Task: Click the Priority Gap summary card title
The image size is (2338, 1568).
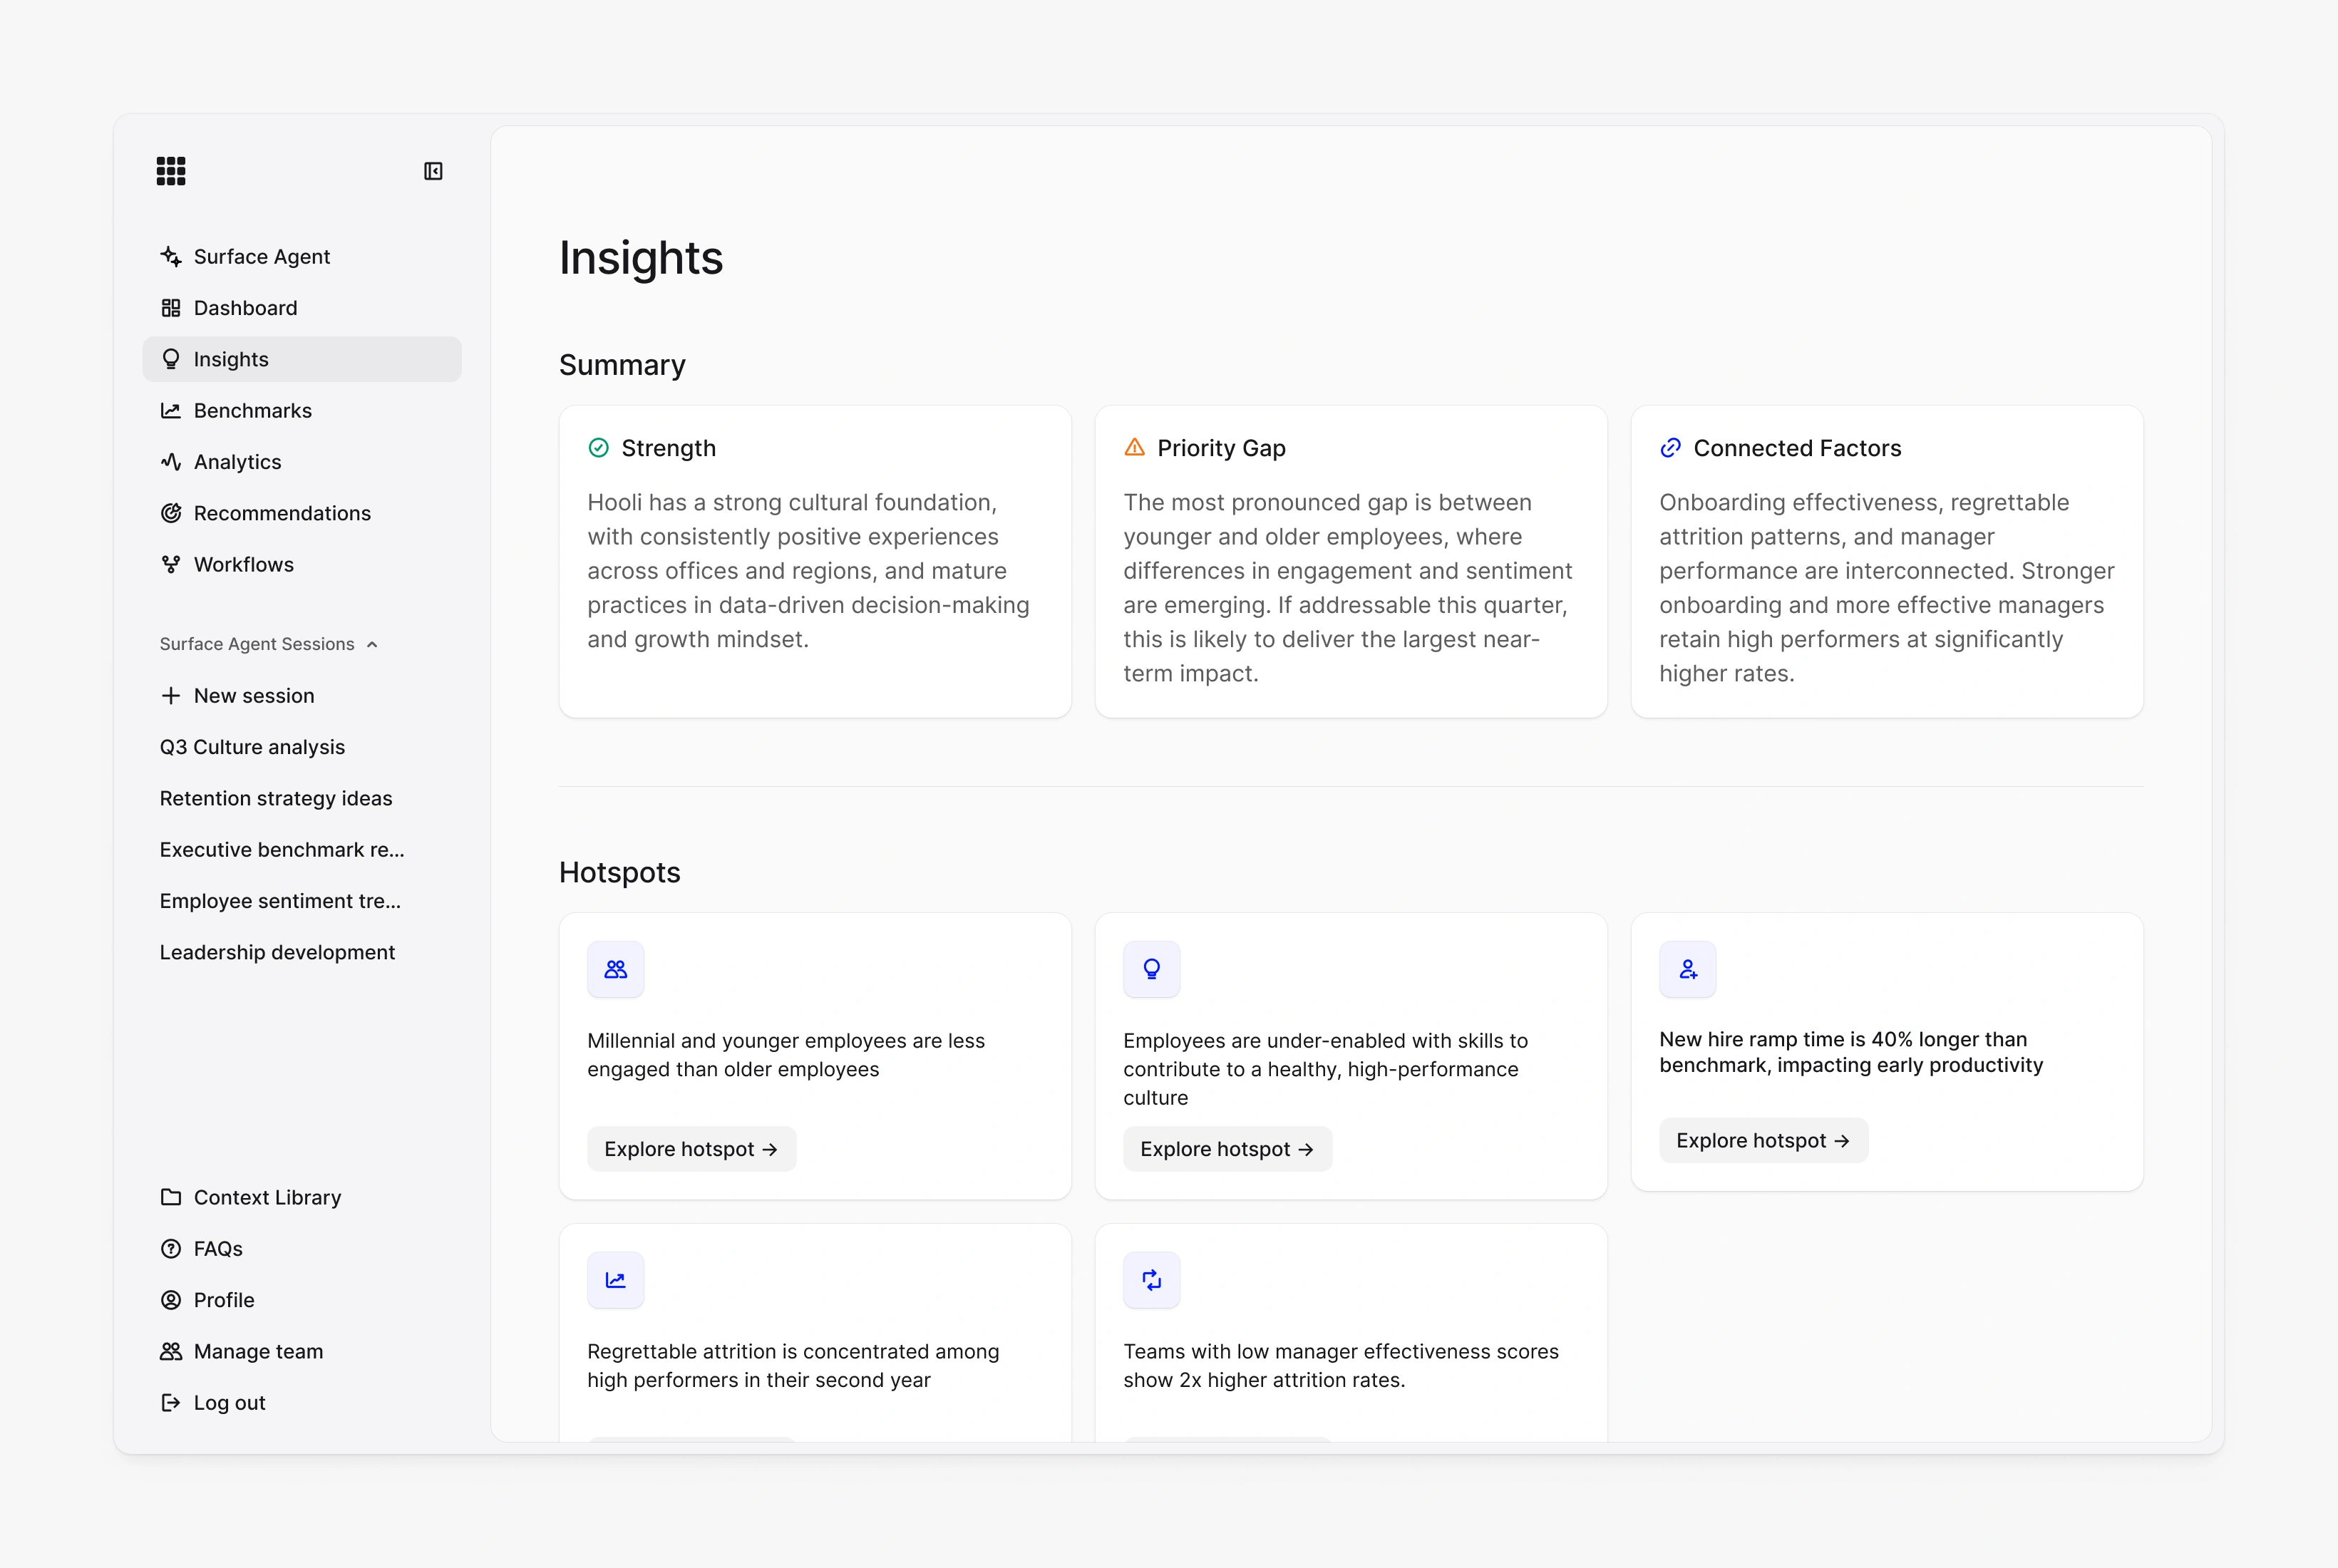Action: 1222,448
